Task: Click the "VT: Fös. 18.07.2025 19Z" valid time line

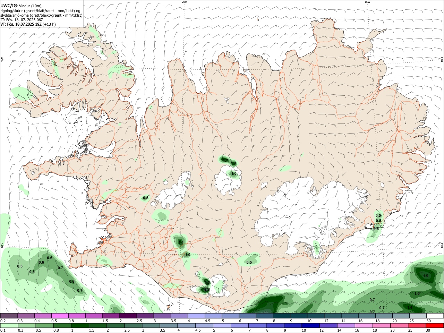Action: click(x=21, y=24)
